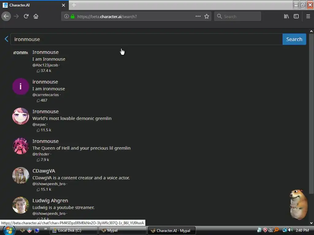Toggle the sidebar view icon

coord(296,17)
